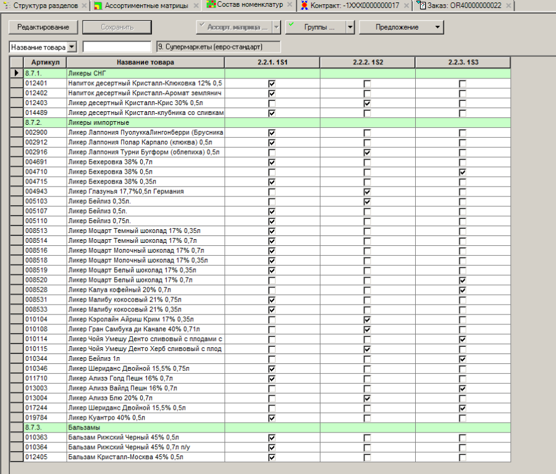Toggle 2.2.3. 1S3 checkbox for Ализэ Вайлд Пешн
The height and width of the screenshot is (474, 556).
click(x=462, y=389)
